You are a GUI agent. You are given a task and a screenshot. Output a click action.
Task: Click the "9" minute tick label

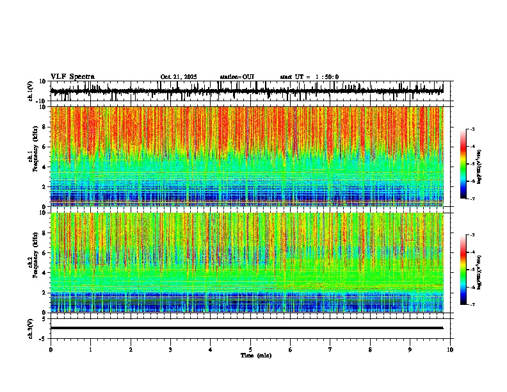point(410,350)
